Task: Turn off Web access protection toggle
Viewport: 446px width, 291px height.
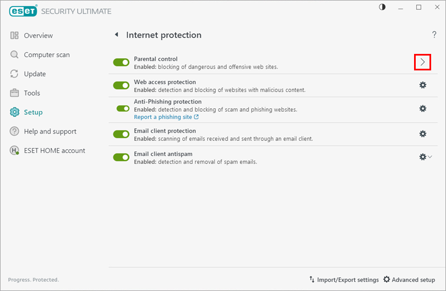Action: point(121,85)
